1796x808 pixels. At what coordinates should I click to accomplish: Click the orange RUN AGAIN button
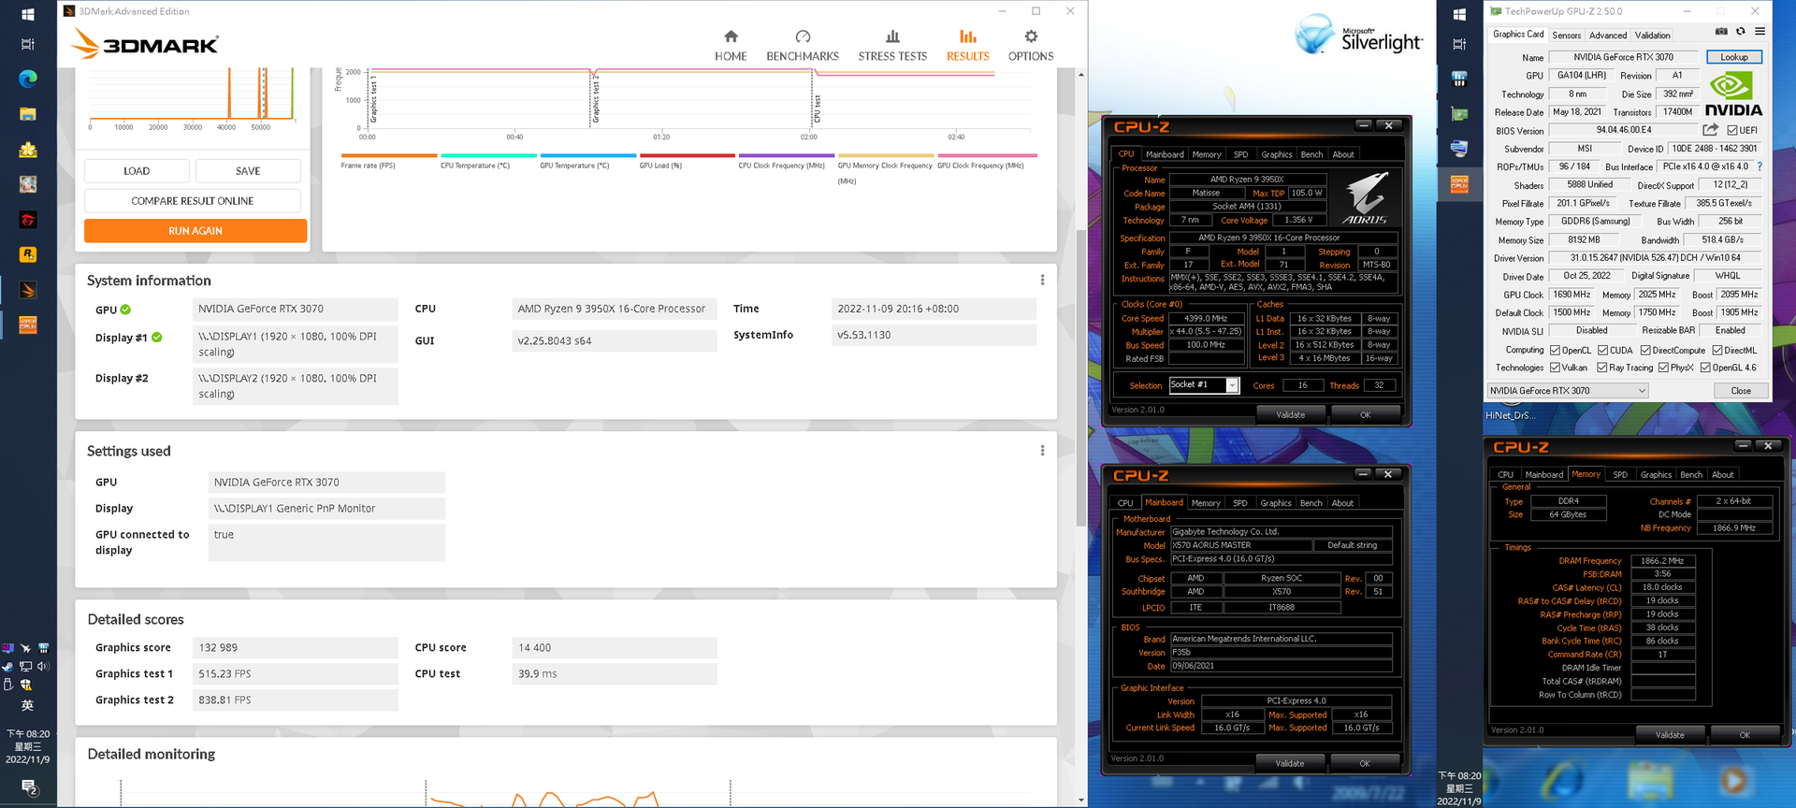click(196, 231)
